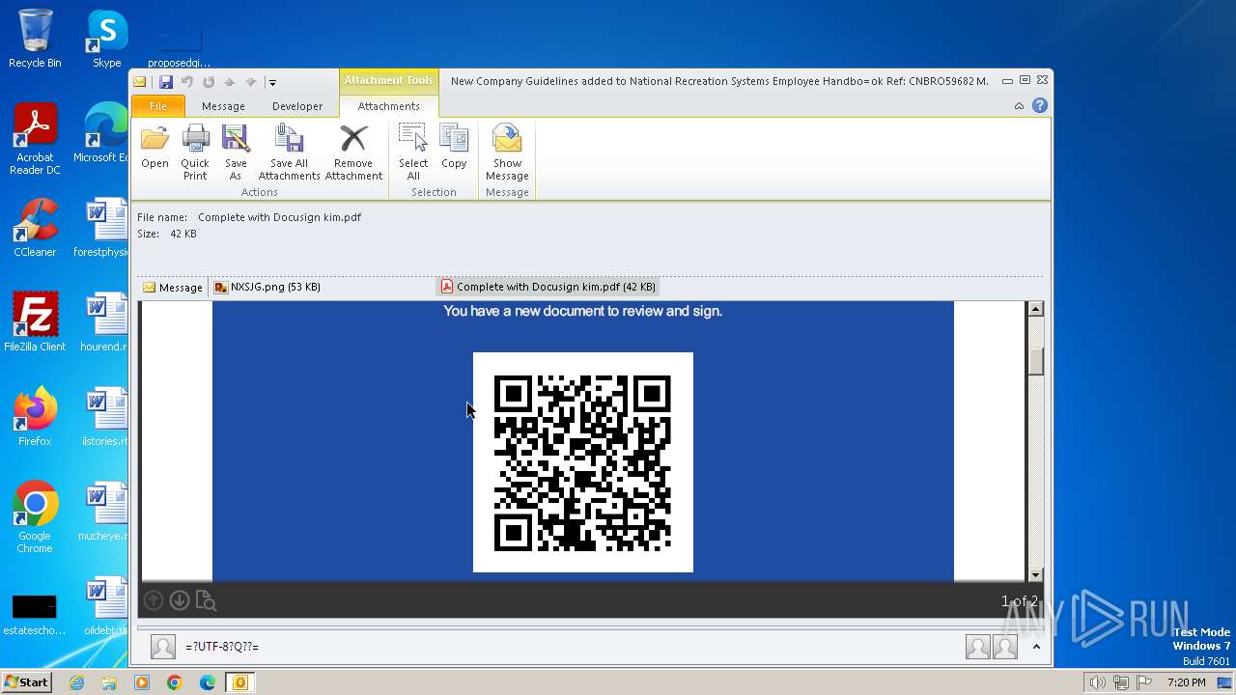Open Internet Explorer in taskbar

pos(76,682)
